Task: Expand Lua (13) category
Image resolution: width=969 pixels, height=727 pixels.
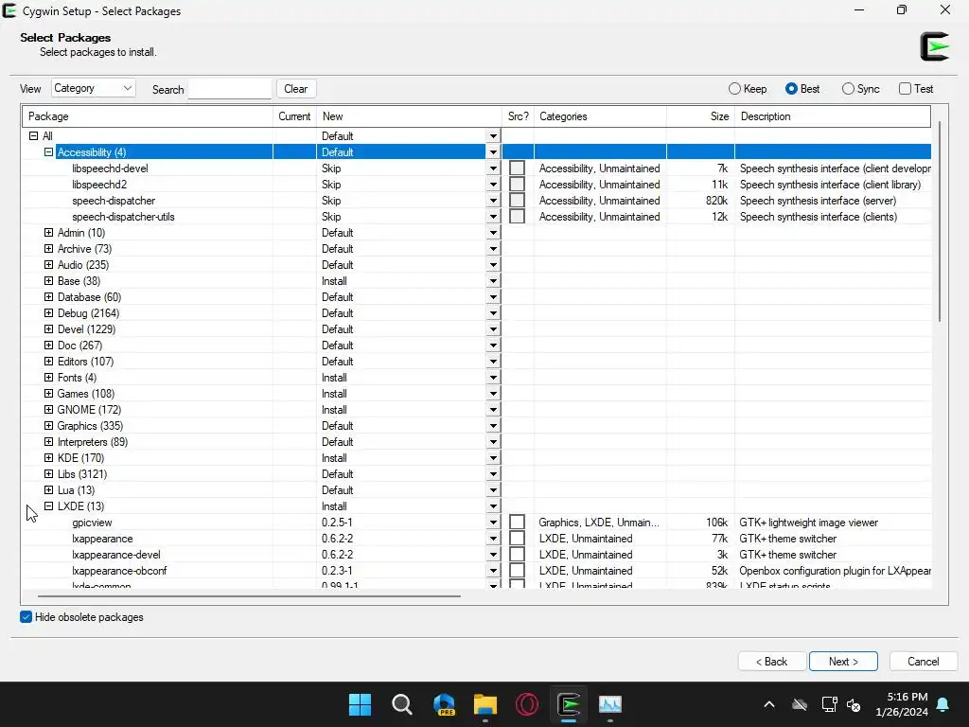Action: click(49, 490)
